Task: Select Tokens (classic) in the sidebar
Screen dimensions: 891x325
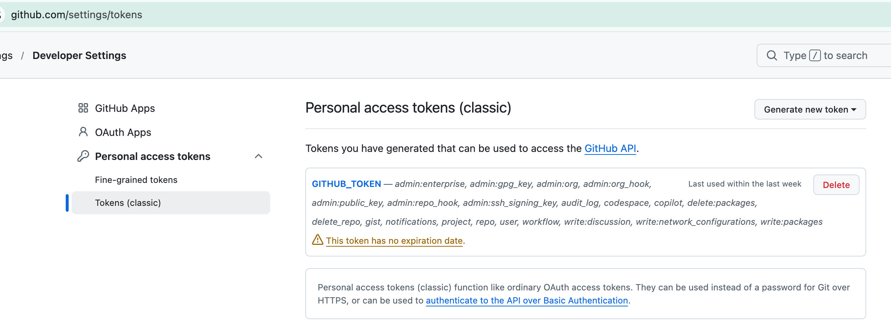Action: tap(128, 203)
